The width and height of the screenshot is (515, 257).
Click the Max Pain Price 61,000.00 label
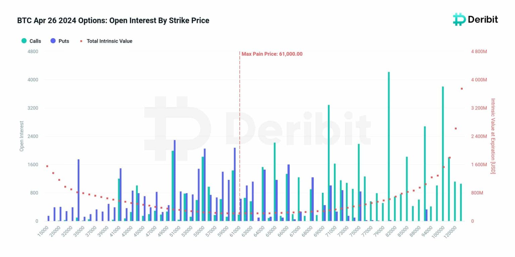click(272, 54)
